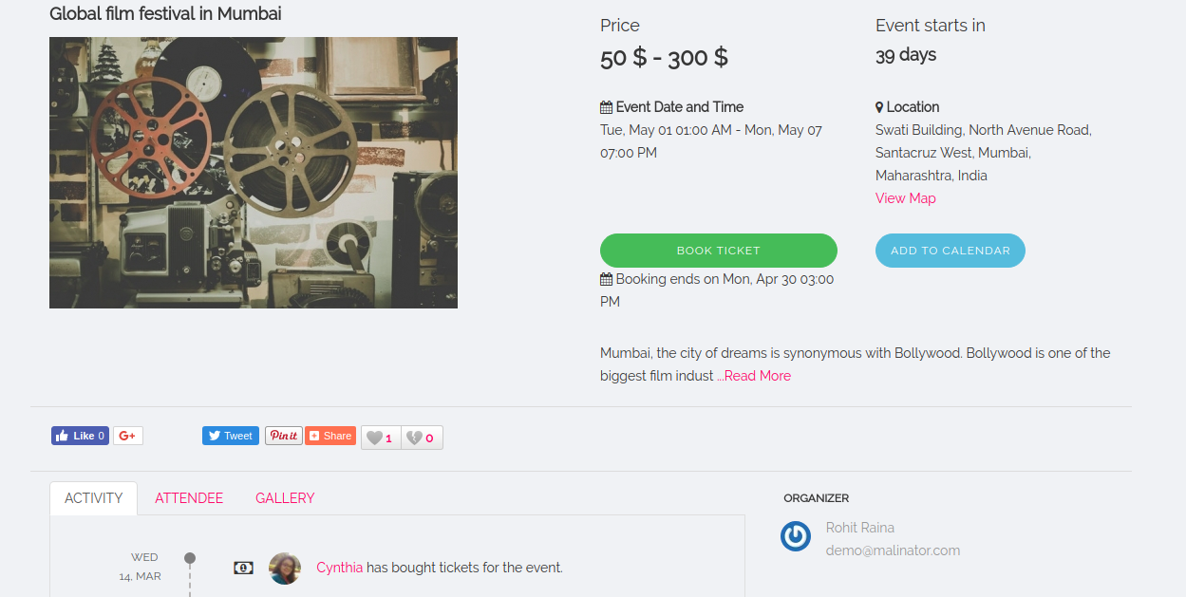The height and width of the screenshot is (597, 1186).
Task: Pin the event with Pinterest button
Action: coord(283,436)
